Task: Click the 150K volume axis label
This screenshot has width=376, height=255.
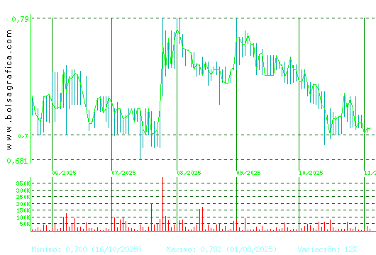Action: point(23,210)
